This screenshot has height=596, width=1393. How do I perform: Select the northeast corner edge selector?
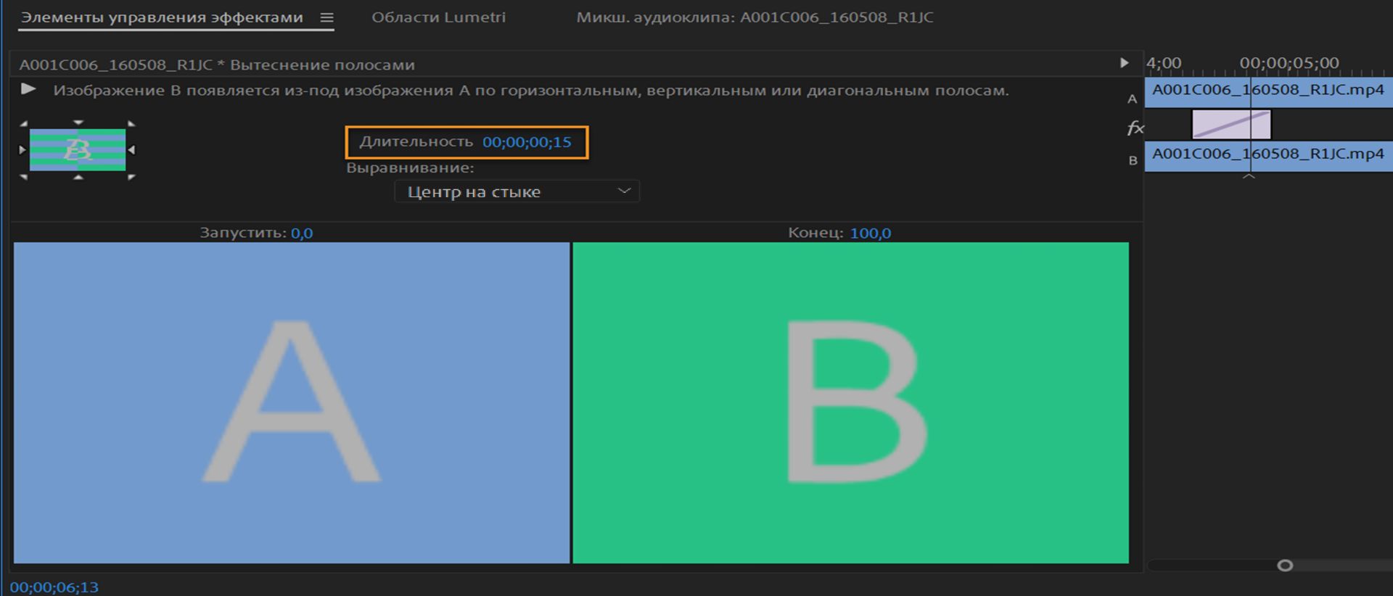131,124
